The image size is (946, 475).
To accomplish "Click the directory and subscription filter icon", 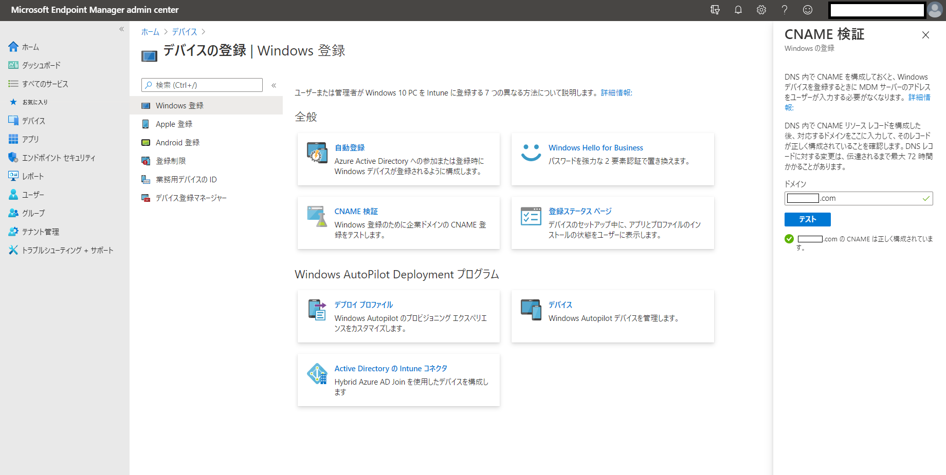I will (715, 10).
